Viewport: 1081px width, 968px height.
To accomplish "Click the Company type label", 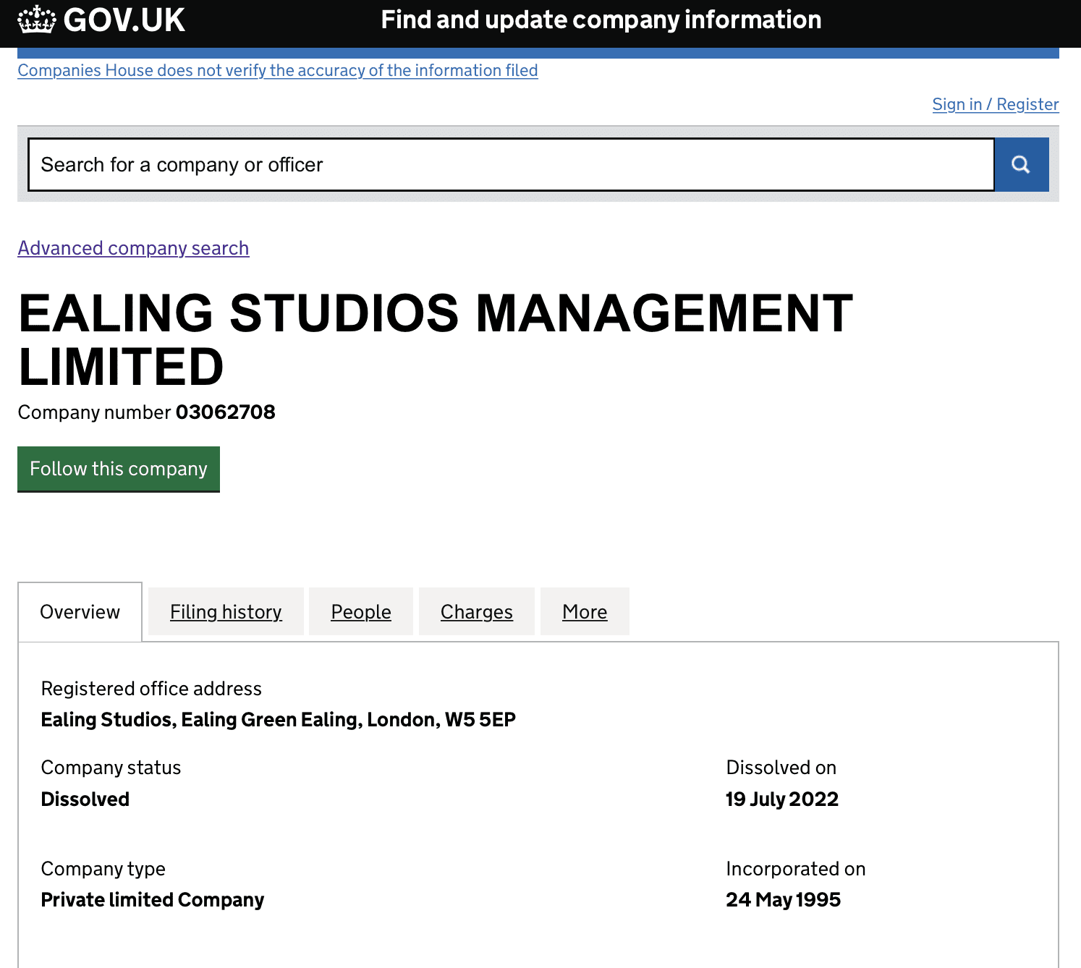I will pyautogui.click(x=103, y=869).
